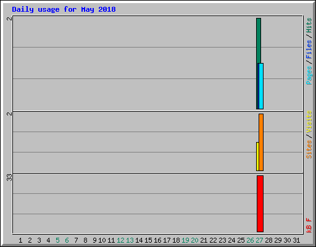Select the green Hits bar for day 27
The height and width of the screenshot is (247, 316).
pos(259,40)
